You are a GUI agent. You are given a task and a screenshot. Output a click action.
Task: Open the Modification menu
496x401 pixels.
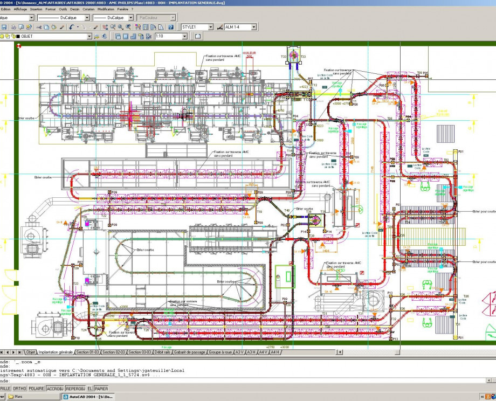[x=106, y=9]
